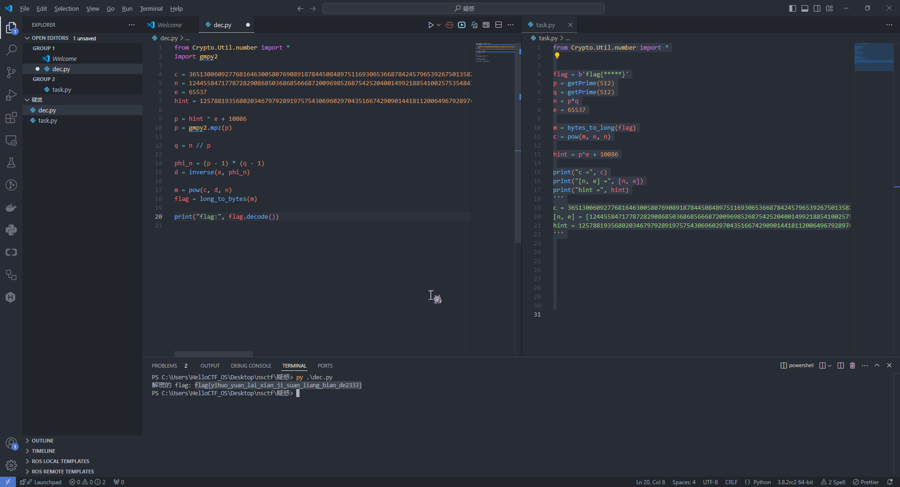Image resolution: width=900 pixels, height=487 pixels.
Task: Open Source Control view
Action: click(x=11, y=73)
